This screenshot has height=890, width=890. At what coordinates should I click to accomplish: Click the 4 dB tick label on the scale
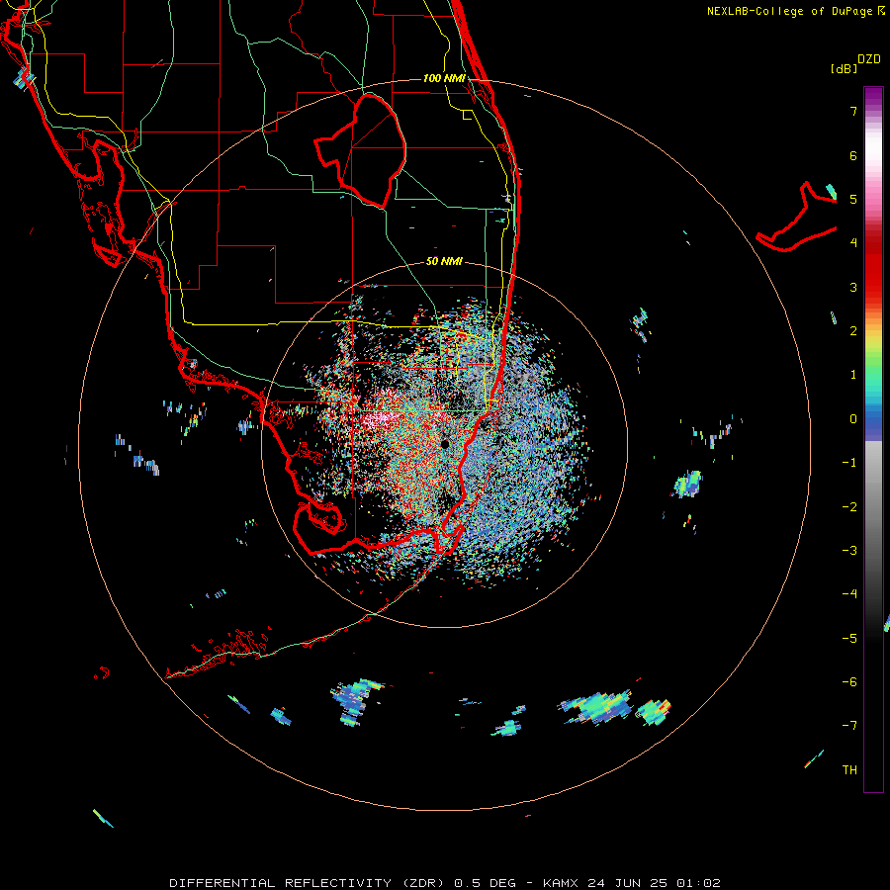853,243
